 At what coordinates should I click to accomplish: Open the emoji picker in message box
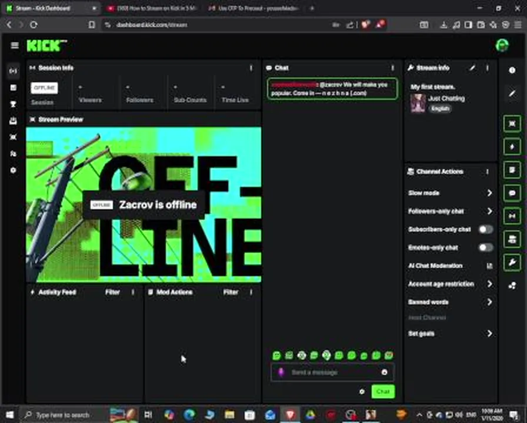pyautogui.click(x=384, y=372)
